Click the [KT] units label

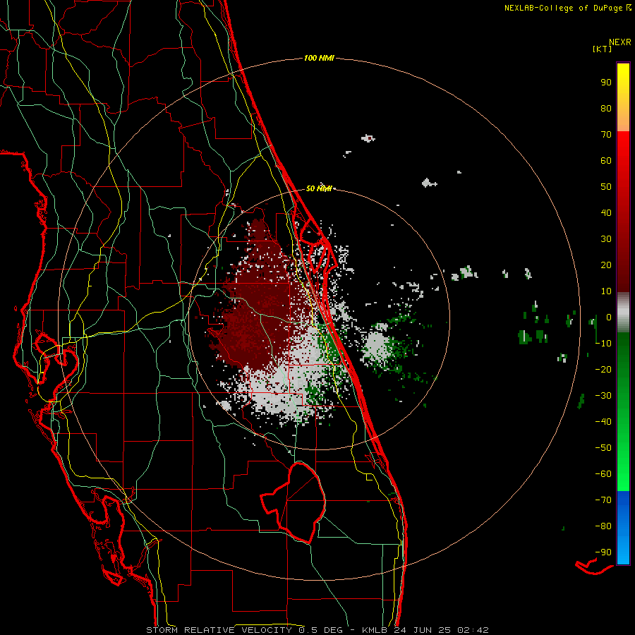602,49
